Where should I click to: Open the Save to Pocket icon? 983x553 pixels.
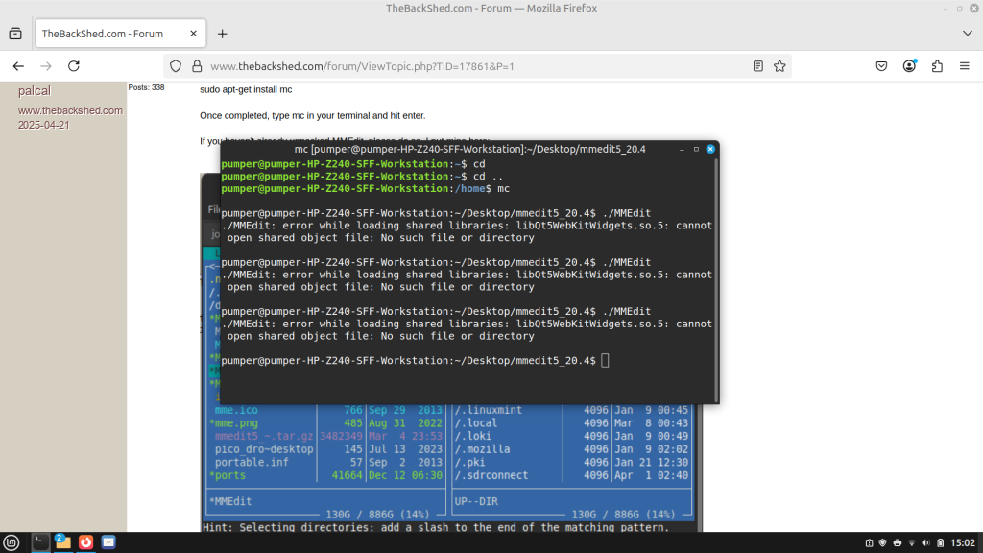point(881,66)
